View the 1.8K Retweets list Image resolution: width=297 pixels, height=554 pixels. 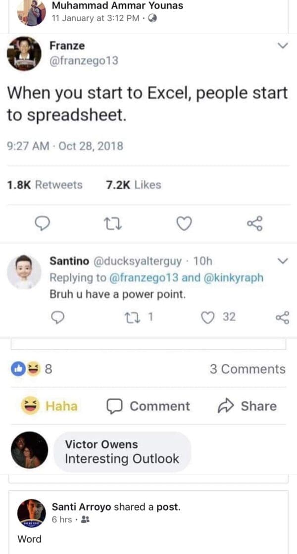point(45,185)
